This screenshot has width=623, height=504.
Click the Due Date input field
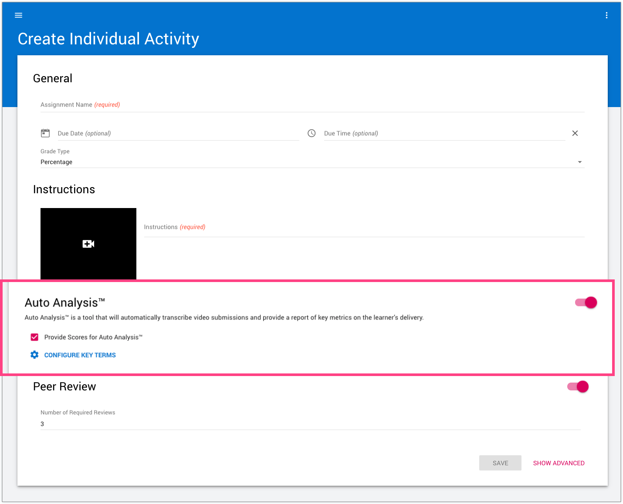178,134
